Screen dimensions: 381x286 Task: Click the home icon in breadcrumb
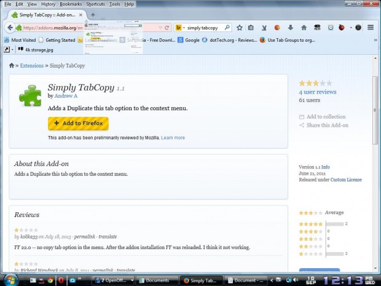[x=12, y=65]
